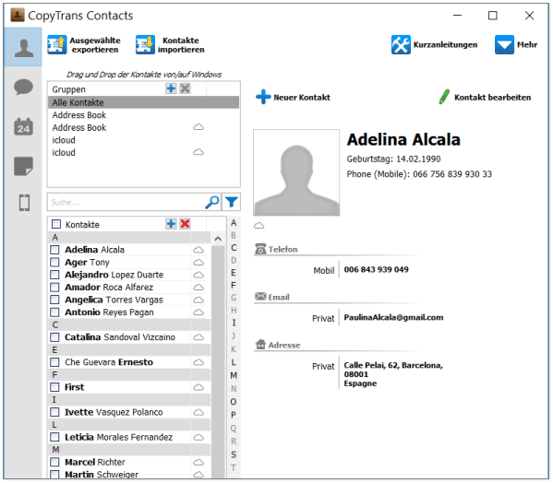
Task: Click cloud icon in Martin Schweiger row
Action: [x=198, y=474]
